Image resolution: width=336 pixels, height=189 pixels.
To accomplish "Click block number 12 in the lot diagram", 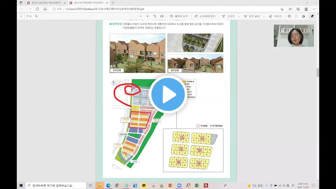I will (x=182, y=138).
